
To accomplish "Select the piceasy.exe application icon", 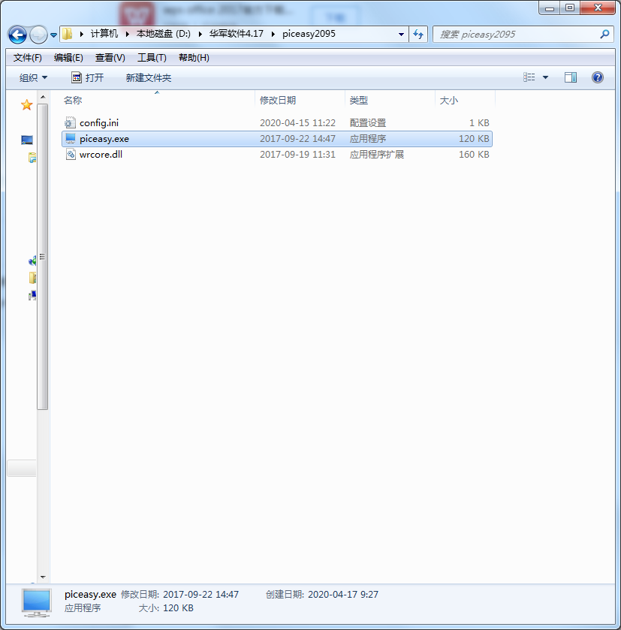I will [71, 138].
